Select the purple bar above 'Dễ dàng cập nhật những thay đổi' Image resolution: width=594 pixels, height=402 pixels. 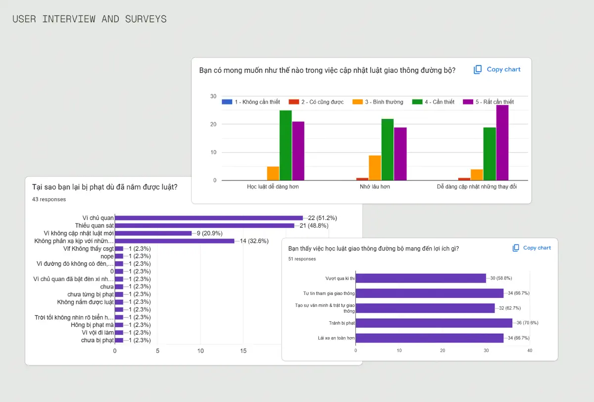coord(502,143)
